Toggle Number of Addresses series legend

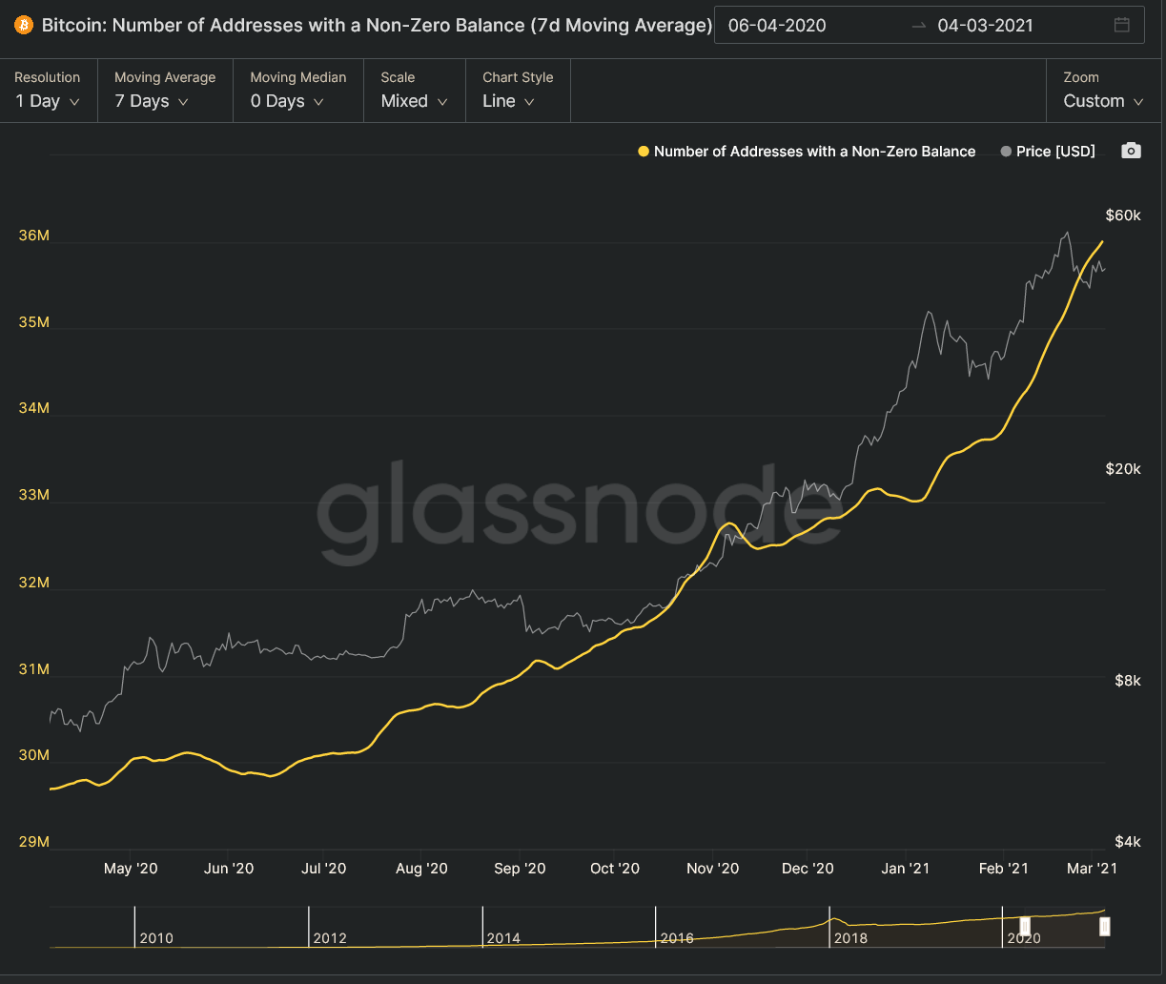pyautogui.click(x=807, y=151)
